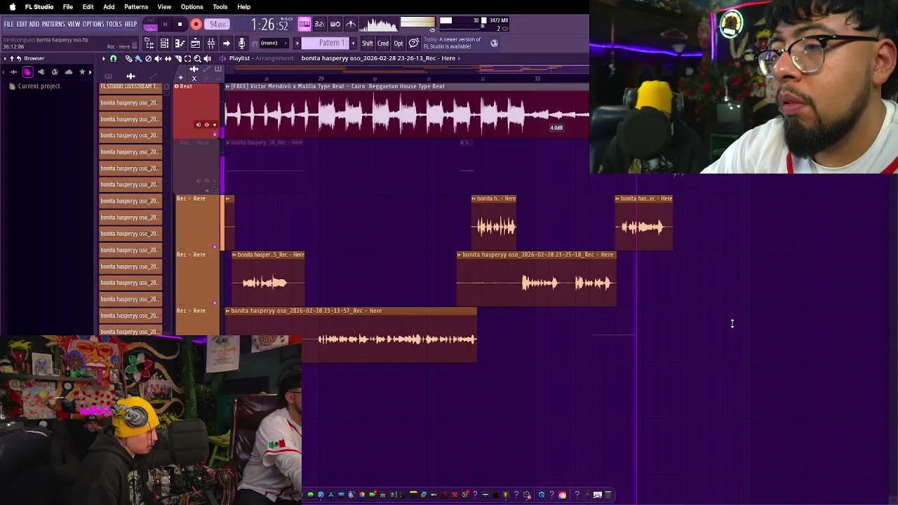Click the 94.000 tempo field
This screenshot has width=898, height=505.
(x=216, y=25)
